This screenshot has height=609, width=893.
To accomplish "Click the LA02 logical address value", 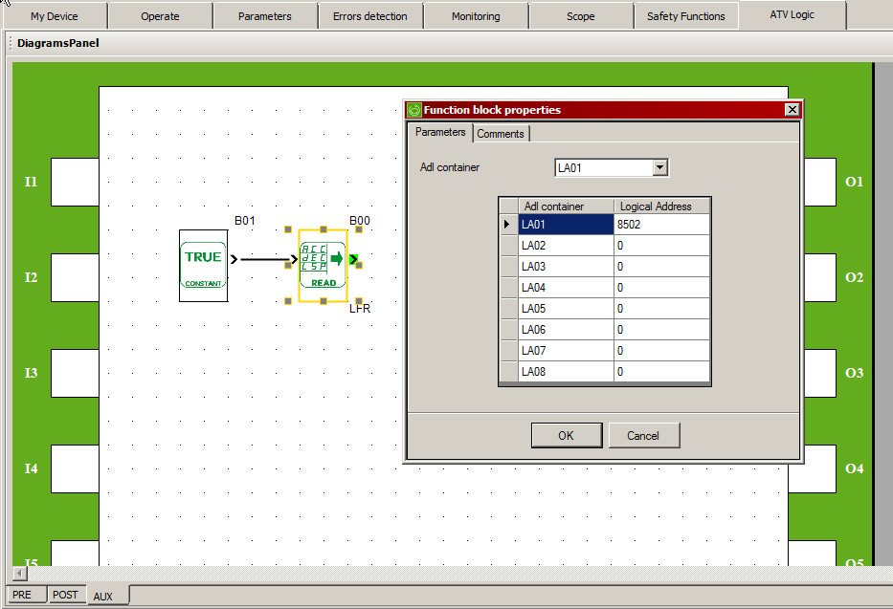I will pos(662,245).
